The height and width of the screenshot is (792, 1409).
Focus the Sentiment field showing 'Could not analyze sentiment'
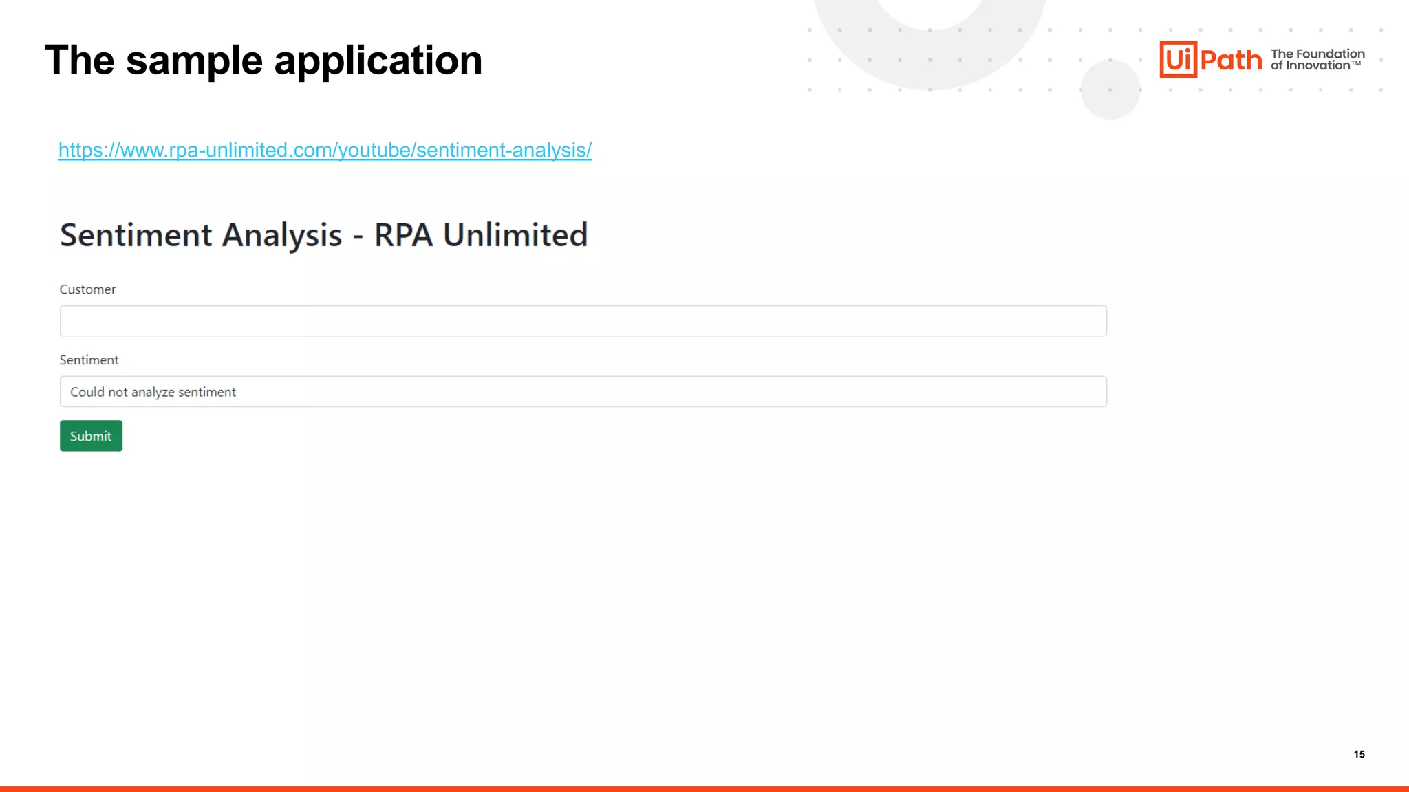tap(583, 391)
